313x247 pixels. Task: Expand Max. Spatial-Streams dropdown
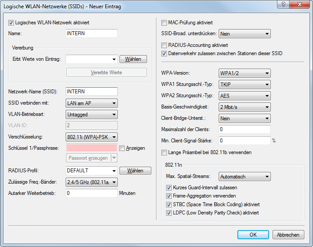coord(244,177)
